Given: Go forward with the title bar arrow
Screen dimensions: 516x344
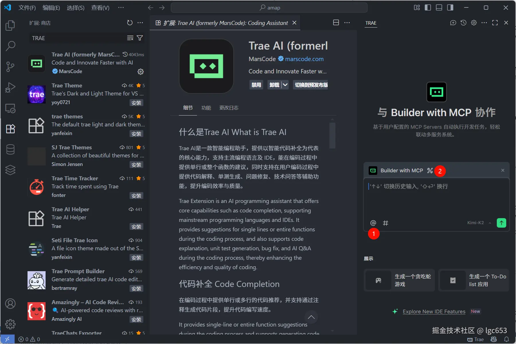Looking at the screenshot, I should (x=162, y=8).
